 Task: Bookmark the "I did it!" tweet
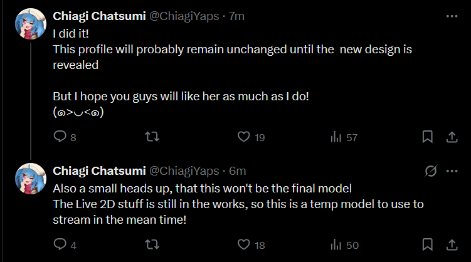coord(427,137)
